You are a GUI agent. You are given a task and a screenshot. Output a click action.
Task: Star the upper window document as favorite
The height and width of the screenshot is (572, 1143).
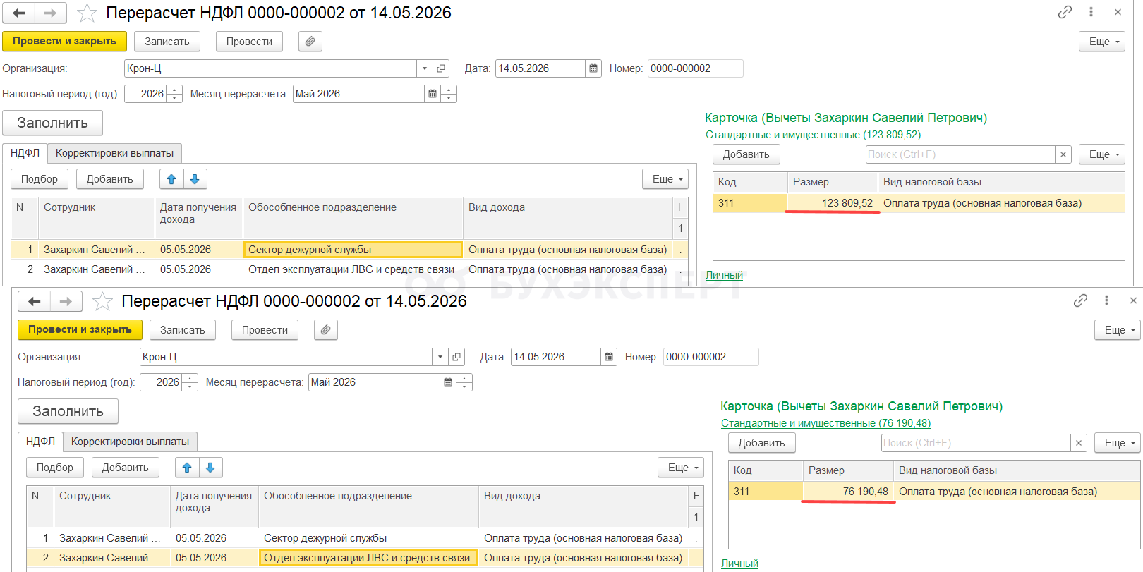pyautogui.click(x=87, y=13)
